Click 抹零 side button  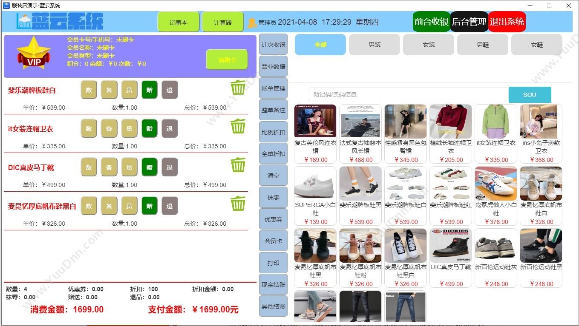point(273,198)
